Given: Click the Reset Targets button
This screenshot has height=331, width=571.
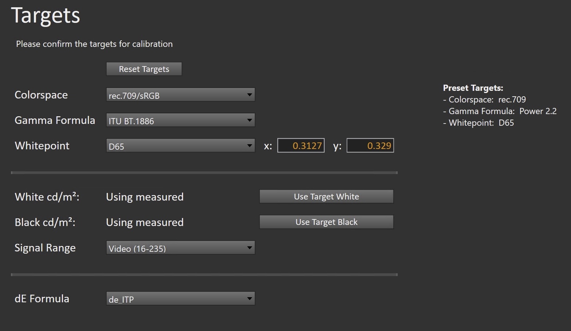Looking at the screenshot, I should click(144, 69).
